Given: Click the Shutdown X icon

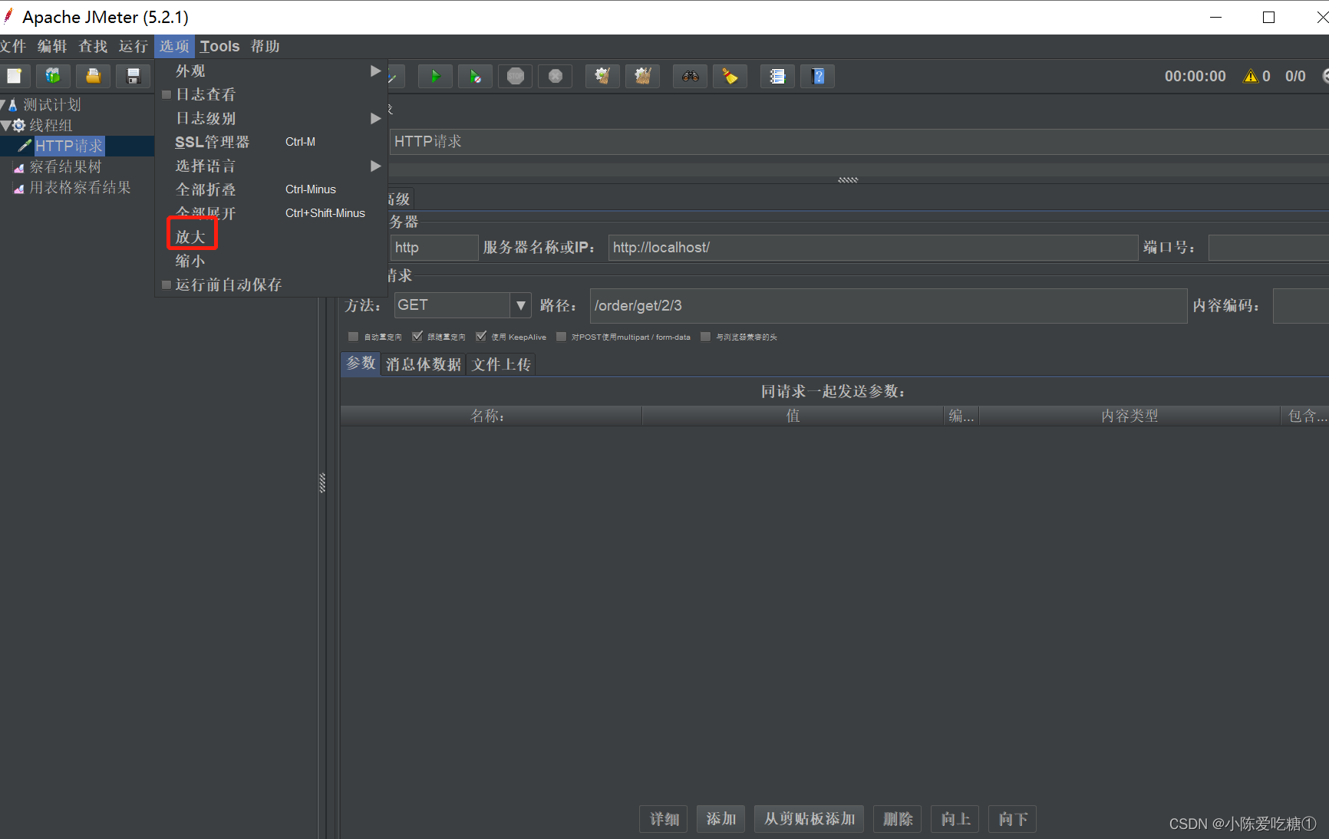Looking at the screenshot, I should (x=556, y=76).
